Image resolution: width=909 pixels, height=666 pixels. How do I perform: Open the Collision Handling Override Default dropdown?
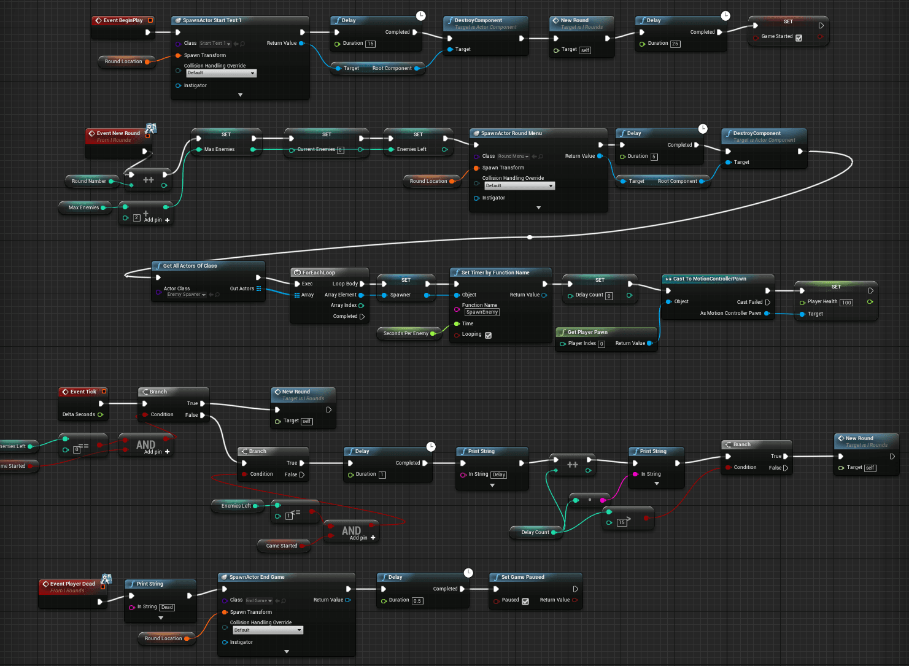tap(221, 72)
